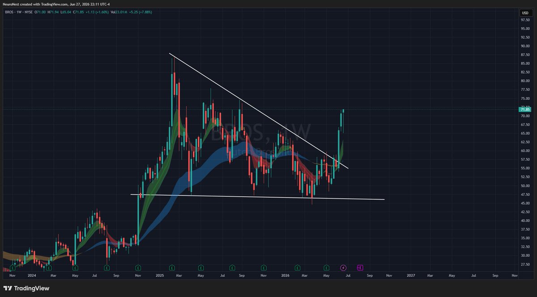Open the earnings E marker at May 2026
The image size is (537, 297).
[x=326, y=267]
